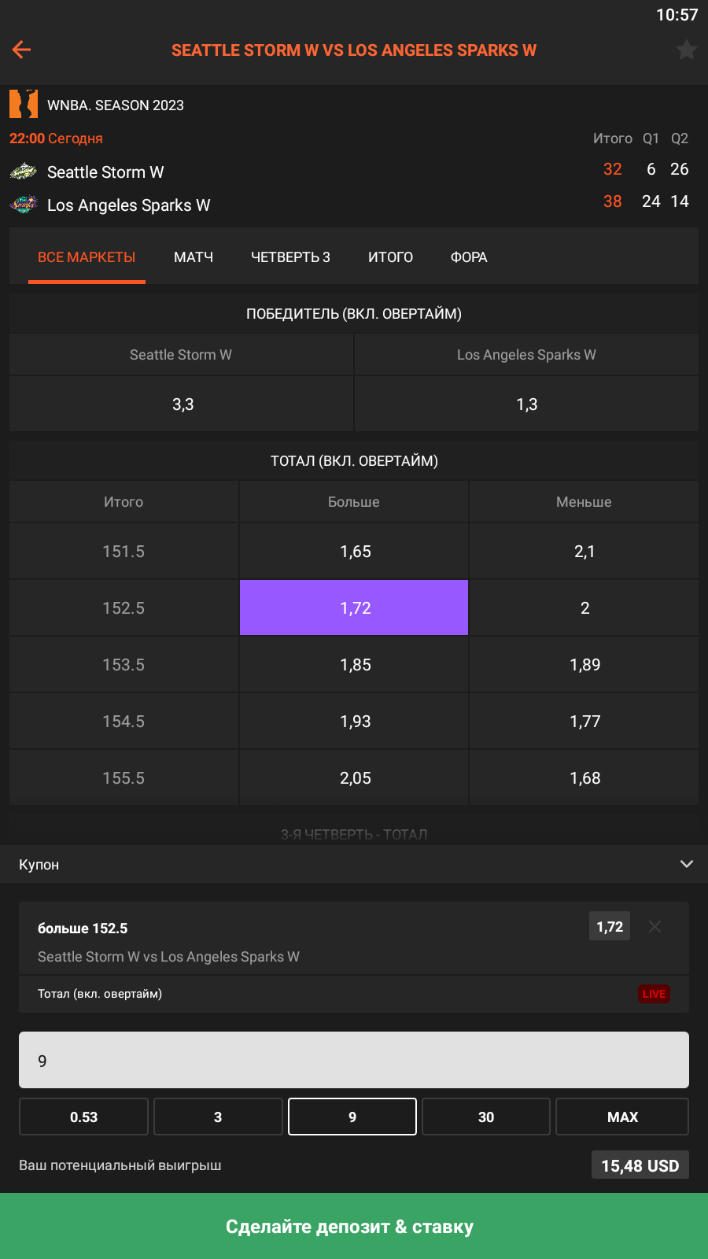This screenshot has width=708, height=1259.
Task: Remove the bet from coupon
Action: coord(655,927)
